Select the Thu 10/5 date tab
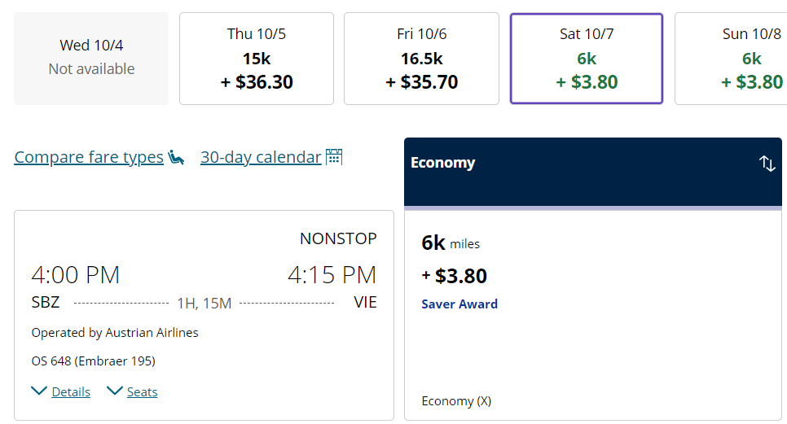787x424 pixels. click(x=257, y=59)
